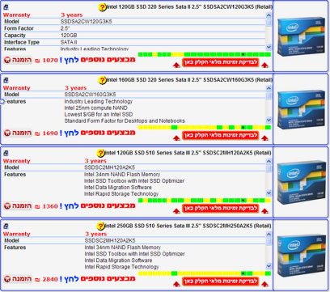This screenshot has width=330, height=292.
Task: Click scroll down arrow in 120GB SSD 320 specs
Action: click(269, 47)
